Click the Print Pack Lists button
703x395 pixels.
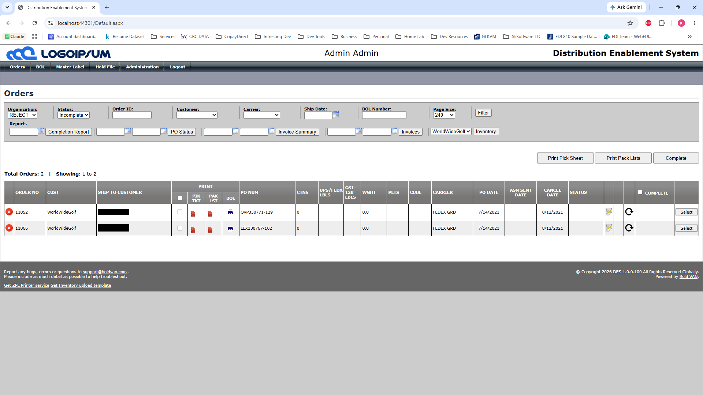(623, 158)
